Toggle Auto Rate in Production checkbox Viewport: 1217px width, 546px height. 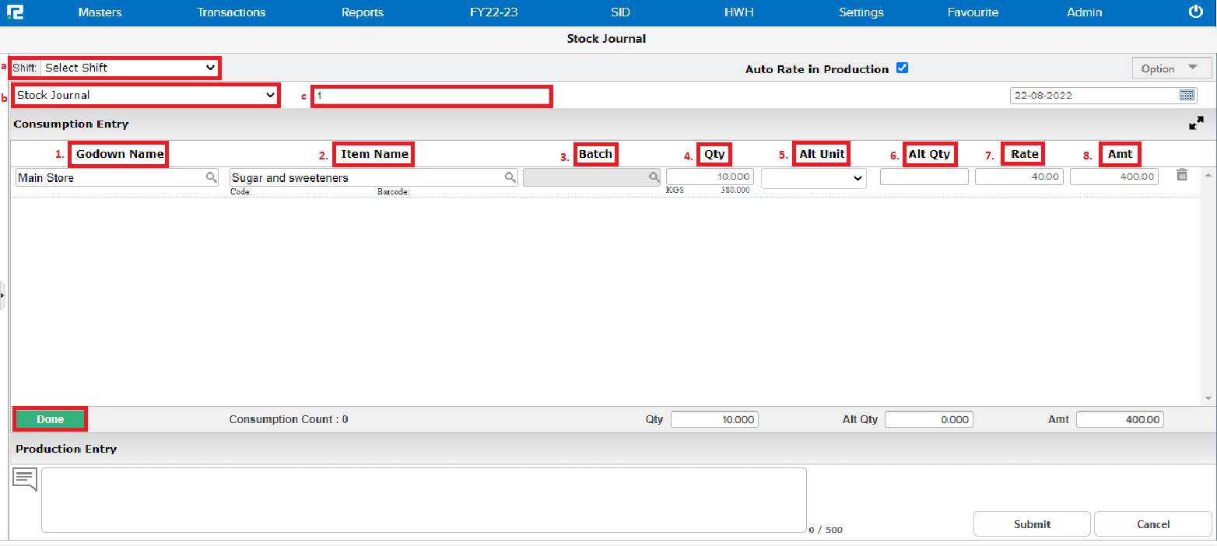pyautogui.click(x=902, y=68)
